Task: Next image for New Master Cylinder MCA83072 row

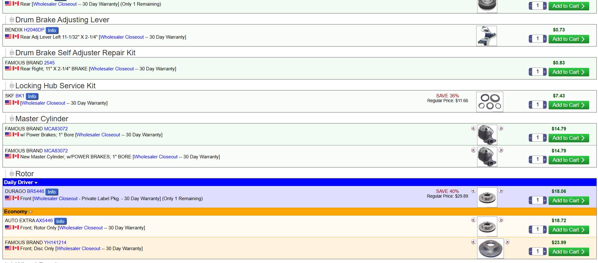Action: tap(501, 150)
